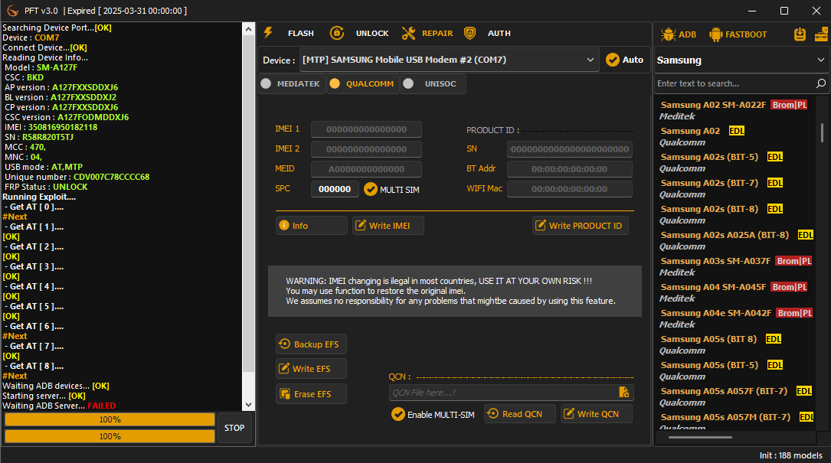Viewport: 831px width, 463px height.
Task: Toggle the Enable MULTI-SIM checkbox
Action: pyautogui.click(x=398, y=414)
